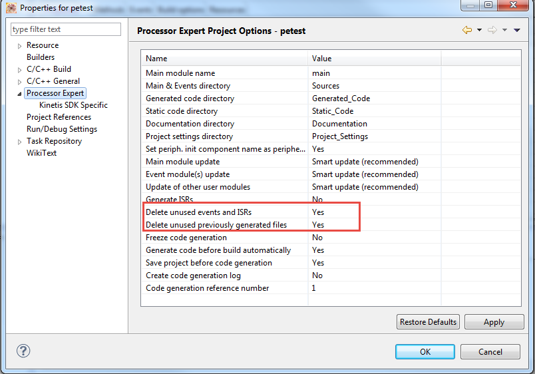Expand the C/C++ Build tree node

(19, 69)
